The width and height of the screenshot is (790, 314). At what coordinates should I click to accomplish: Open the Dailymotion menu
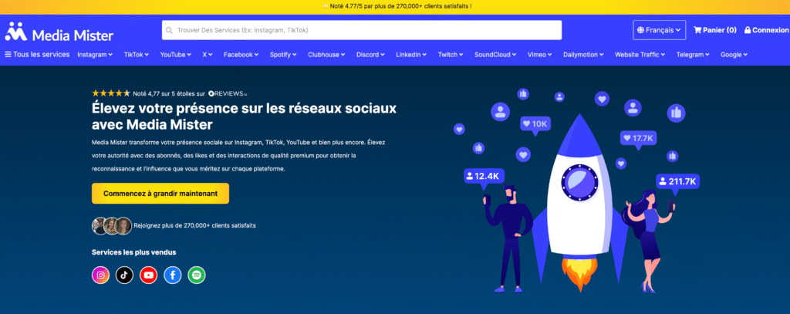(x=583, y=55)
